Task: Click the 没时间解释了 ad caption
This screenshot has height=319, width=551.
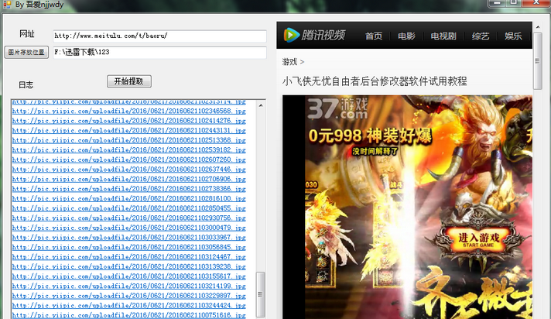Action: (375, 151)
